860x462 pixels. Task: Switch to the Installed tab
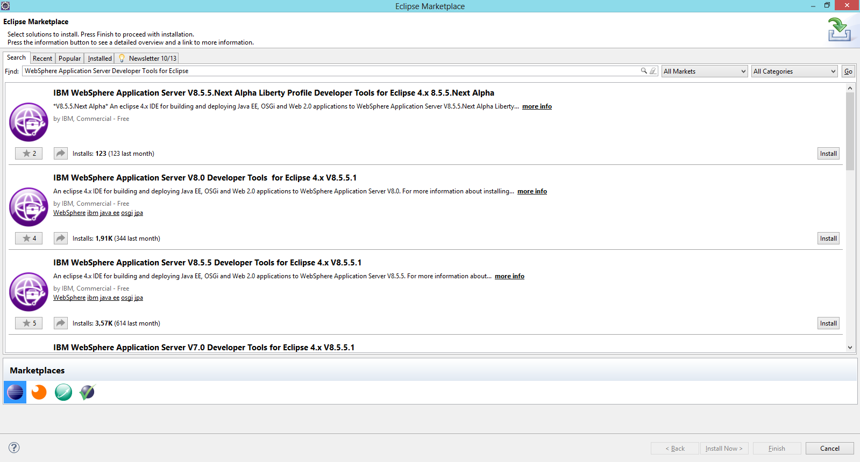tap(100, 59)
